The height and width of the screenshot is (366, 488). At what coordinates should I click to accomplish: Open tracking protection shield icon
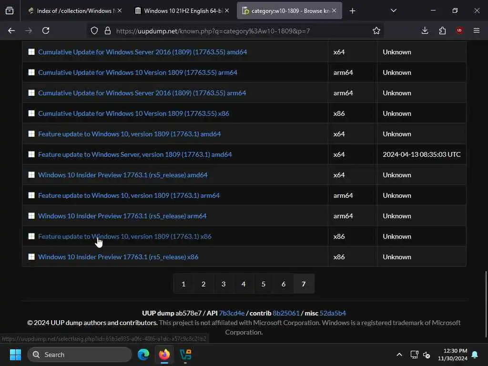pyautogui.click(x=94, y=30)
